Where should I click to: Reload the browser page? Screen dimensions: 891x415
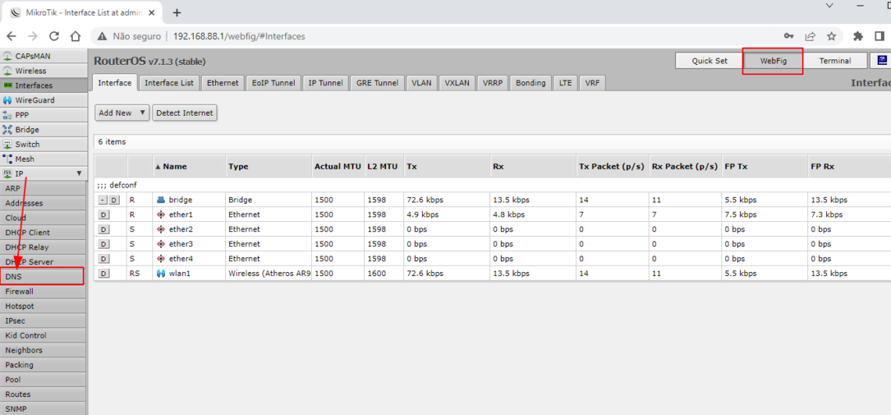[x=54, y=37]
